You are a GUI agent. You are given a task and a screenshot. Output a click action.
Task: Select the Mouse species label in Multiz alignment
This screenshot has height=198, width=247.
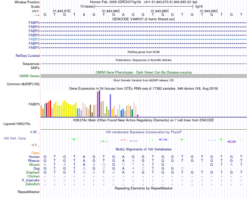34,165
